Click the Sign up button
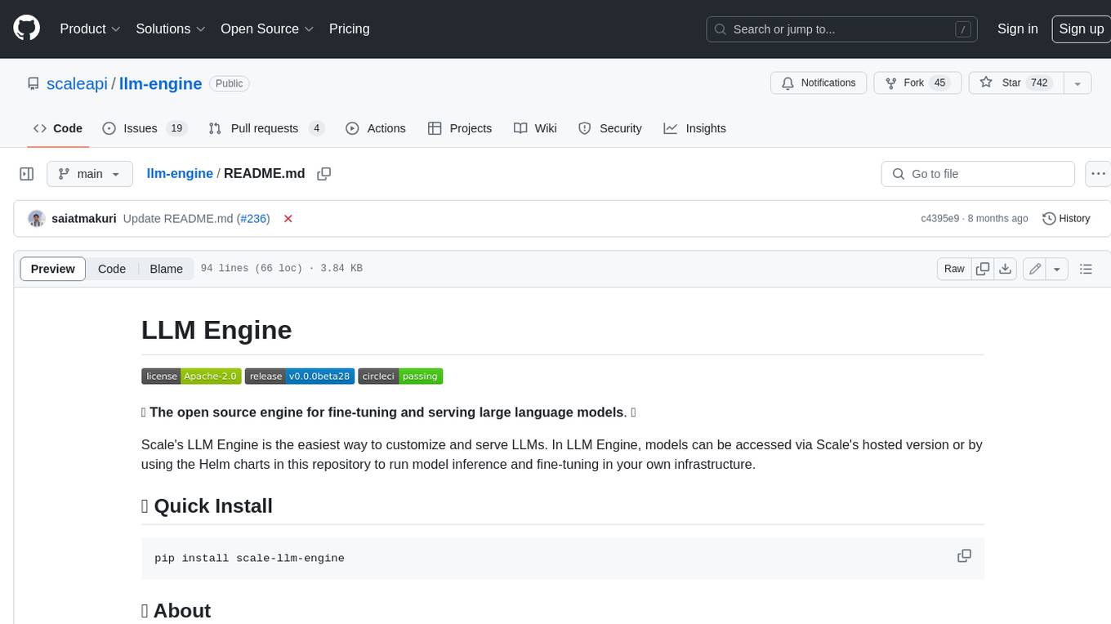 click(1081, 29)
